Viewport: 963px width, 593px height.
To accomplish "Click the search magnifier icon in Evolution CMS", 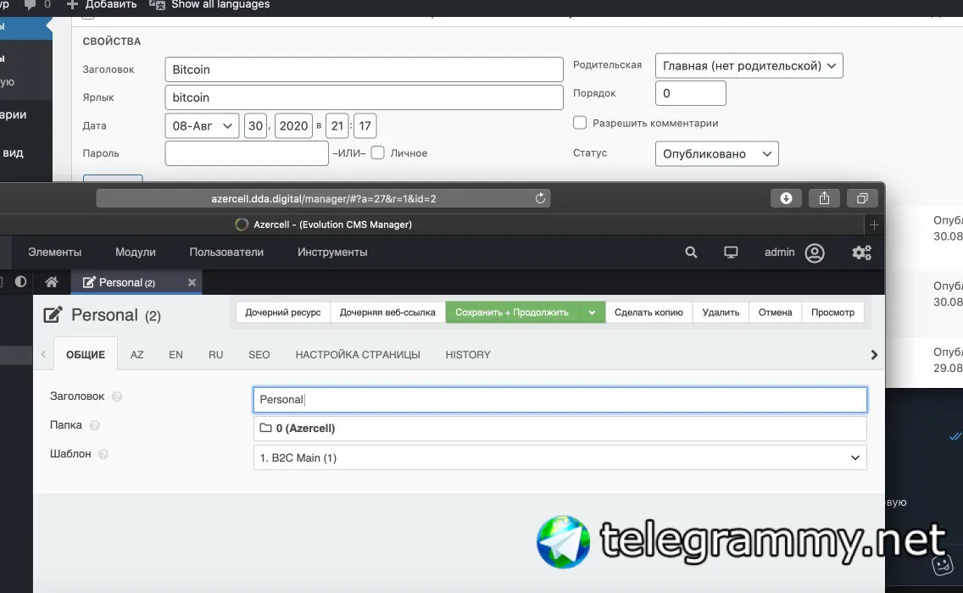I will point(691,252).
